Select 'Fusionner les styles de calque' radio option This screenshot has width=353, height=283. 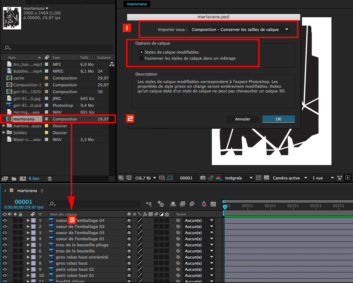coord(142,58)
